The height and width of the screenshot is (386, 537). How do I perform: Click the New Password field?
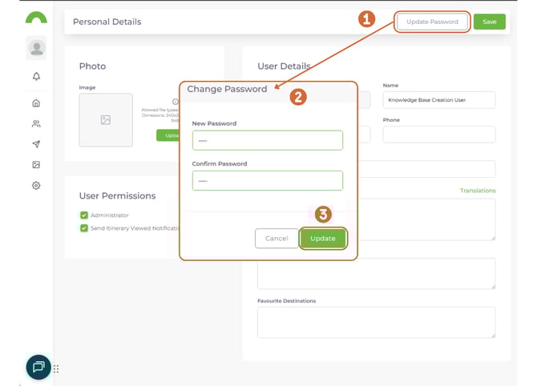click(267, 140)
